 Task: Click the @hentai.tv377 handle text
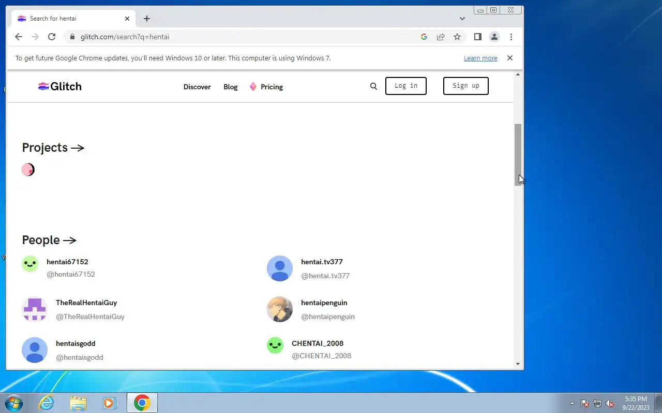tap(325, 276)
